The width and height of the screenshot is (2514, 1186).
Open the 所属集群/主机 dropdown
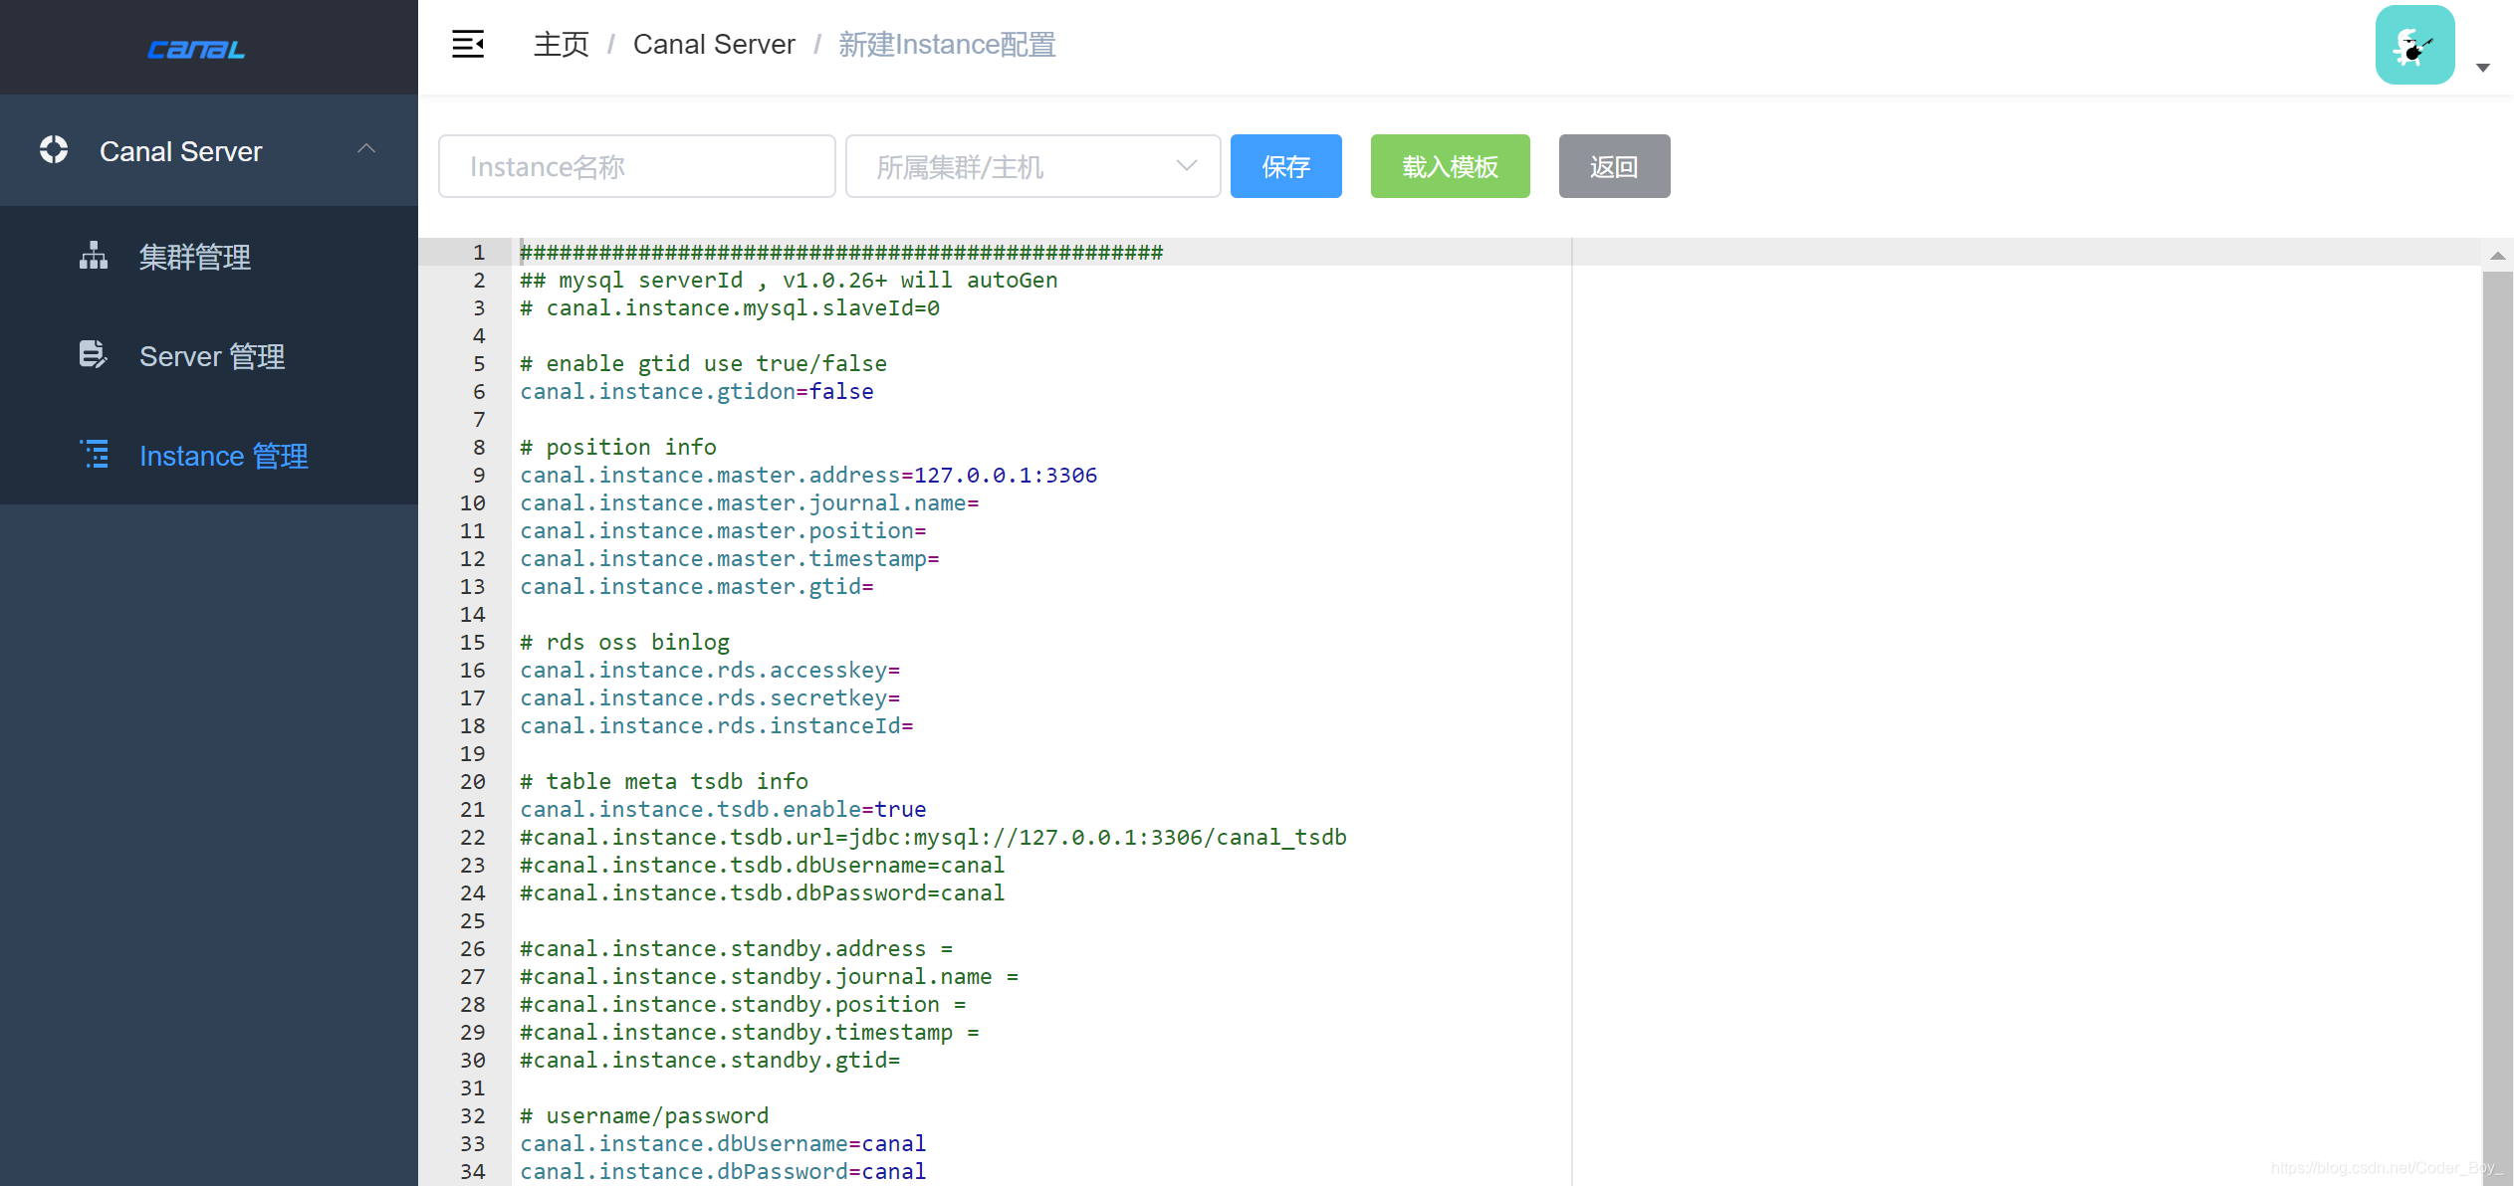coord(1032,166)
